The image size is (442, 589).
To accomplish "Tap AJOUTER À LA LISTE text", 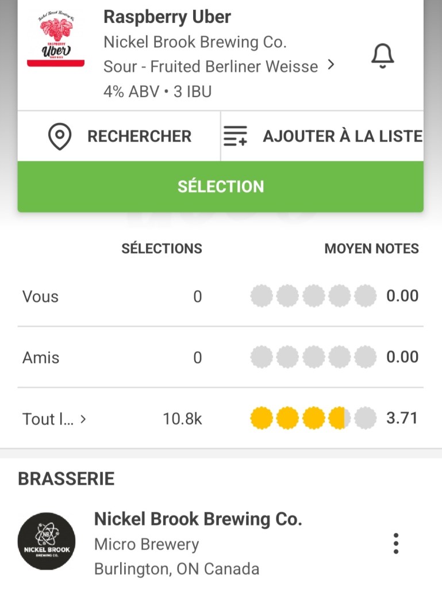I will tap(343, 136).
